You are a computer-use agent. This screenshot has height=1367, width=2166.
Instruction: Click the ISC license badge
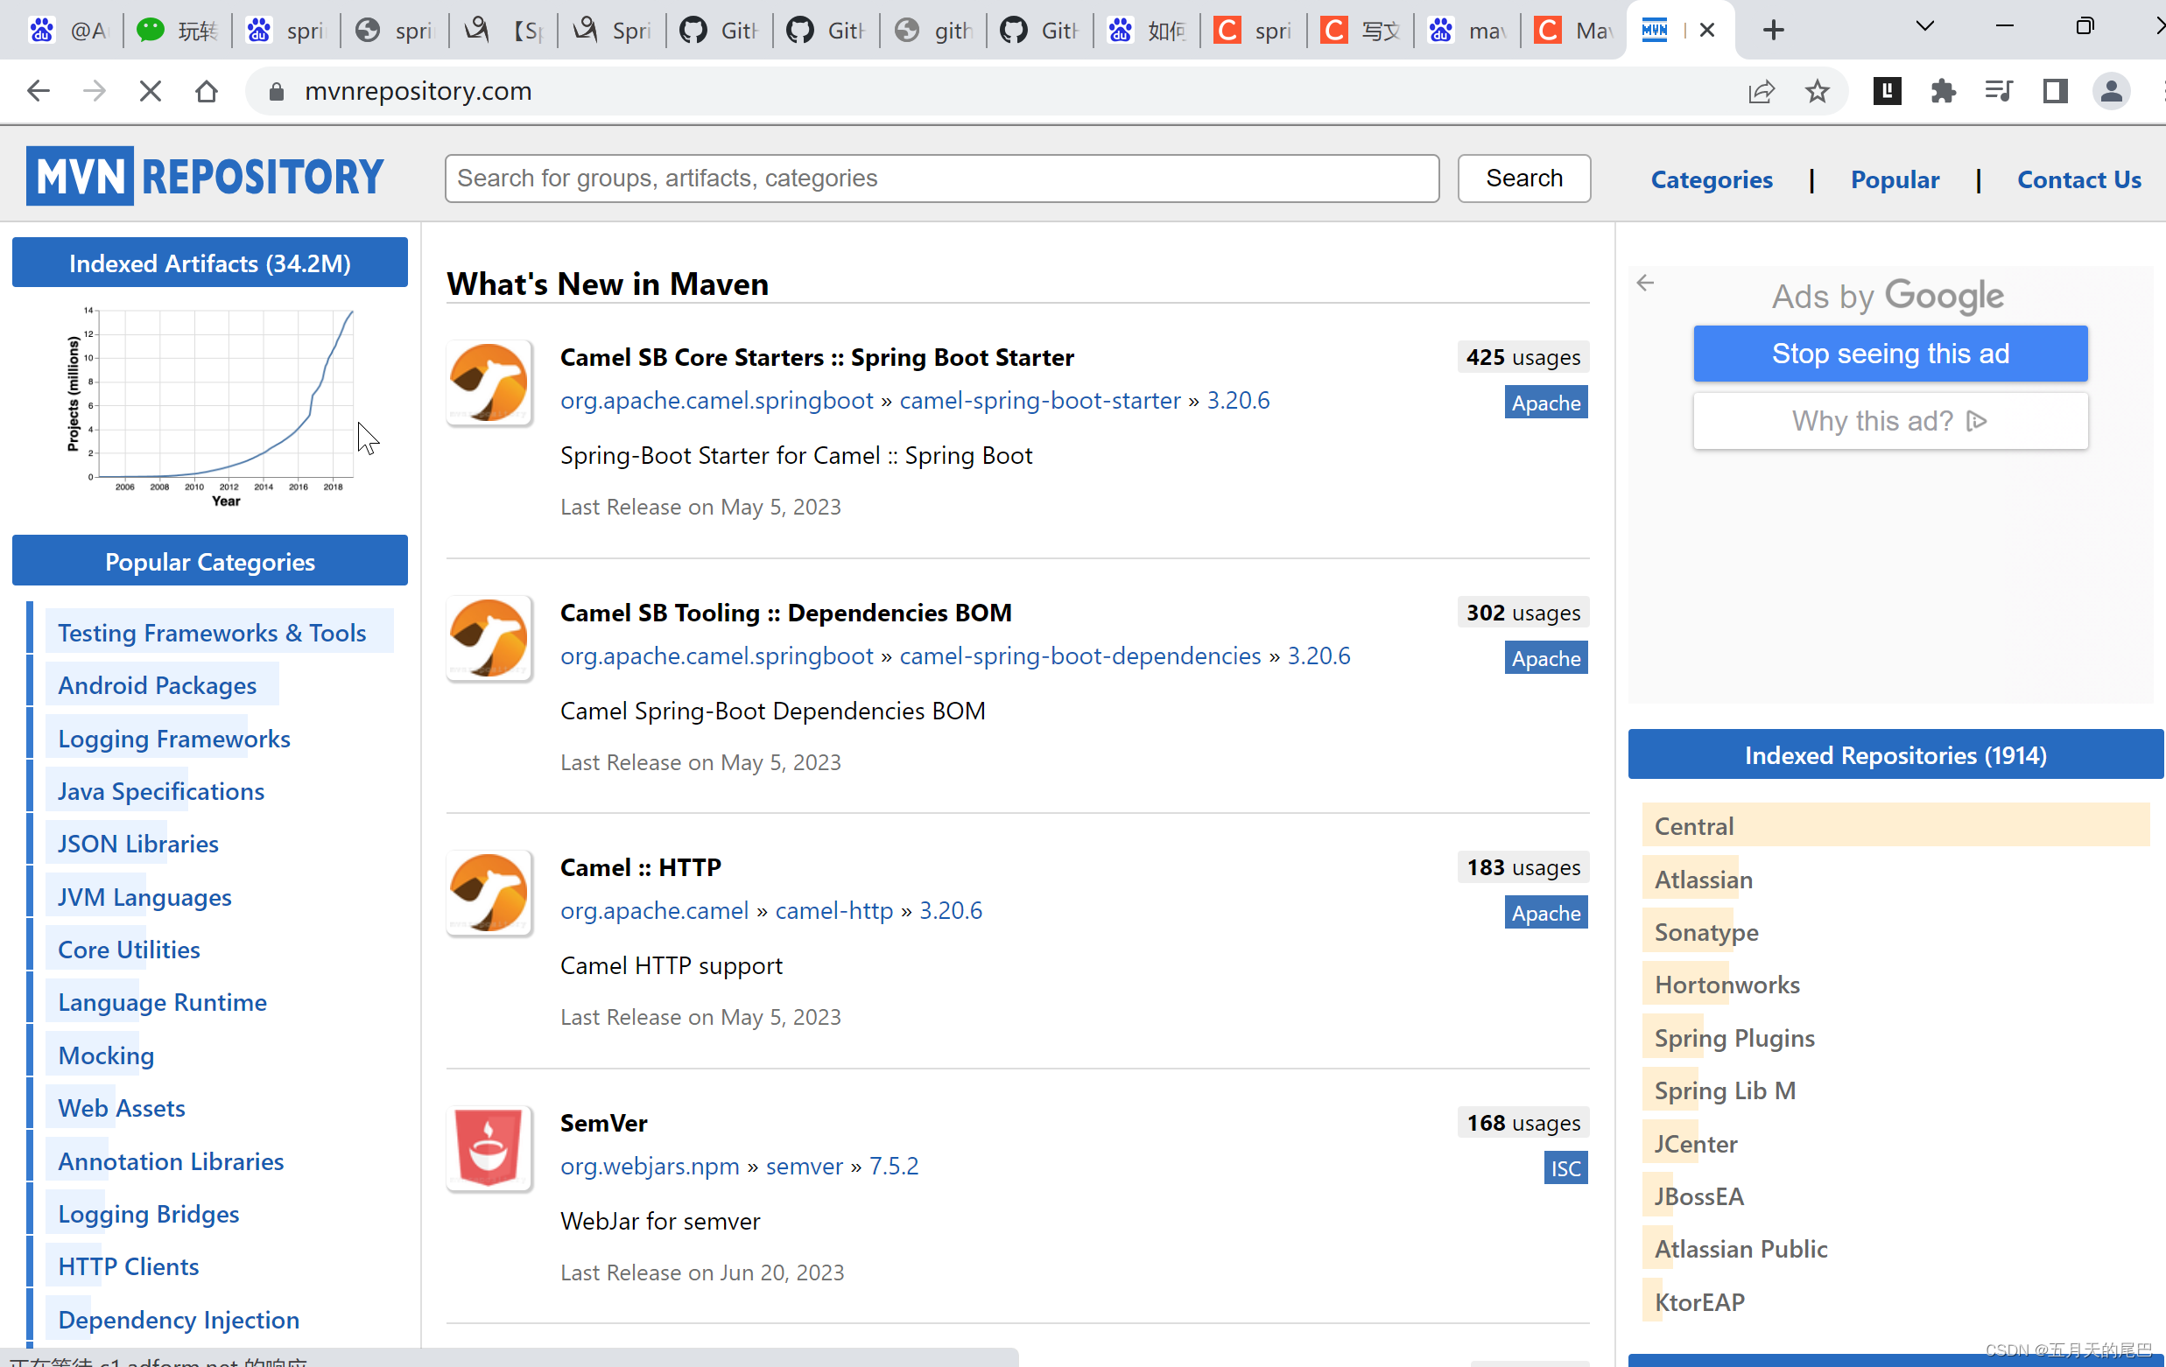pos(1565,1168)
